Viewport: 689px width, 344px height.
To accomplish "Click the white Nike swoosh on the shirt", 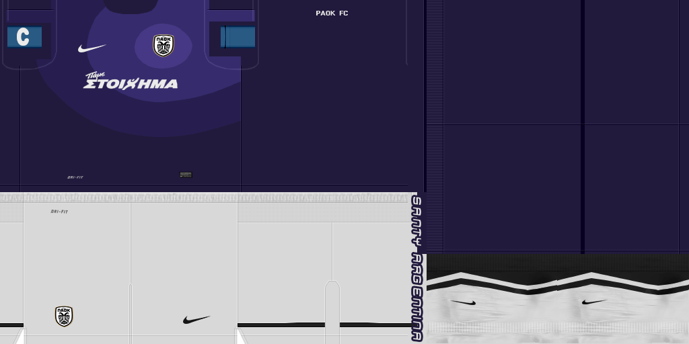I will tap(92, 48).
